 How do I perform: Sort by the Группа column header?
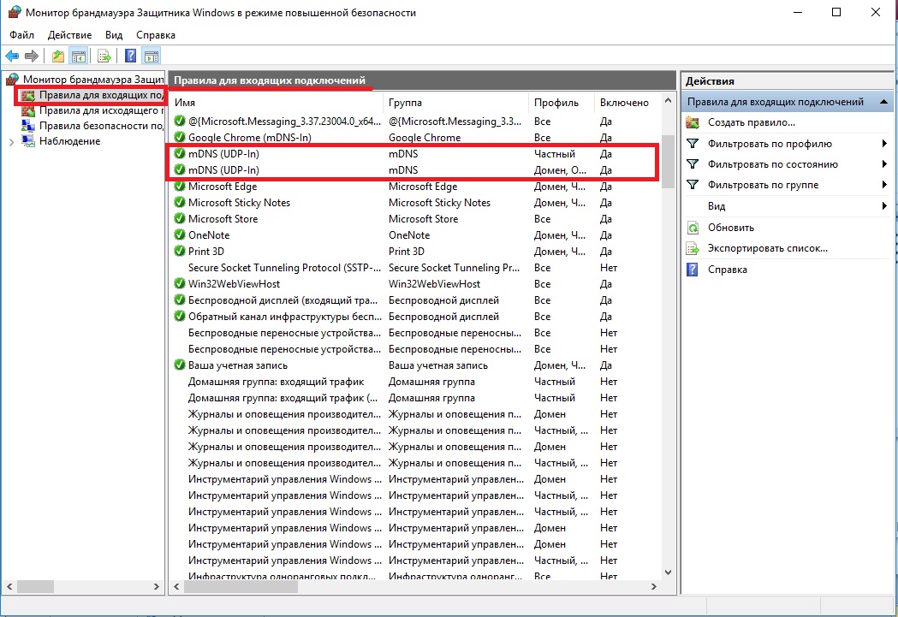[455, 103]
